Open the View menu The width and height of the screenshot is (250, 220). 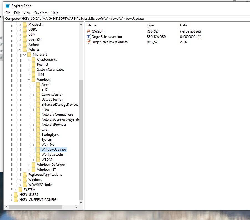[27, 13]
